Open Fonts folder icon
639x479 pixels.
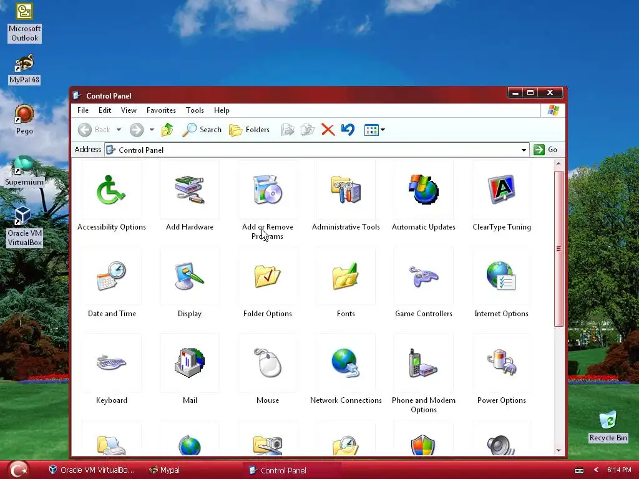point(346,276)
